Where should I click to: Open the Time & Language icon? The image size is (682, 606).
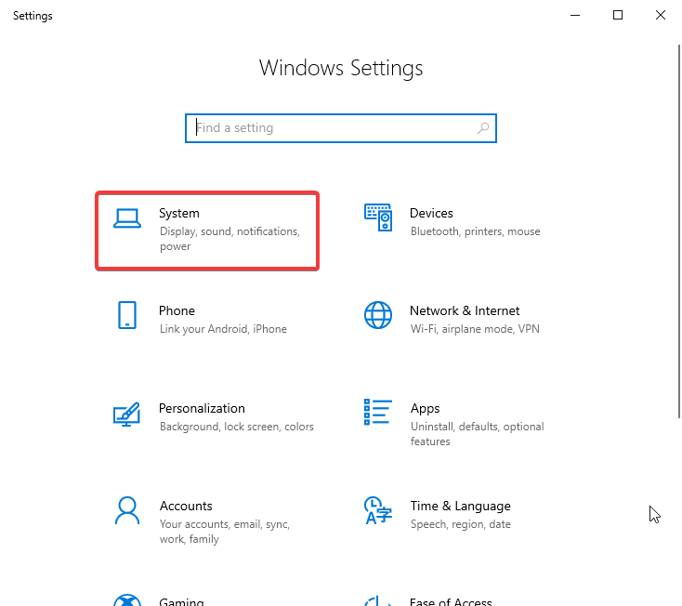click(377, 510)
